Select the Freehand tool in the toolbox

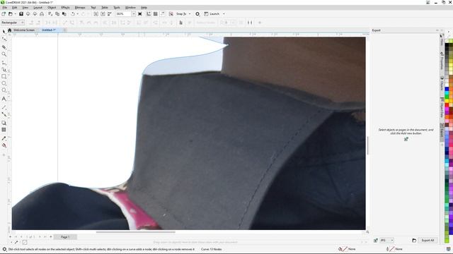[4, 62]
